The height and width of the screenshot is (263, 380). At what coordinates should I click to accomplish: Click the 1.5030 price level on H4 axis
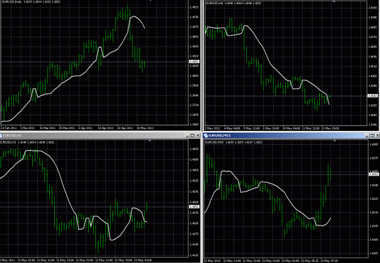pyautogui.click(x=373, y=8)
